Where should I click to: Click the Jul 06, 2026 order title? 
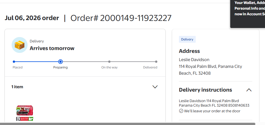click(x=32, y=18)
